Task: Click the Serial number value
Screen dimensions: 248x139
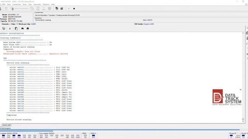Action: [15, 17]
